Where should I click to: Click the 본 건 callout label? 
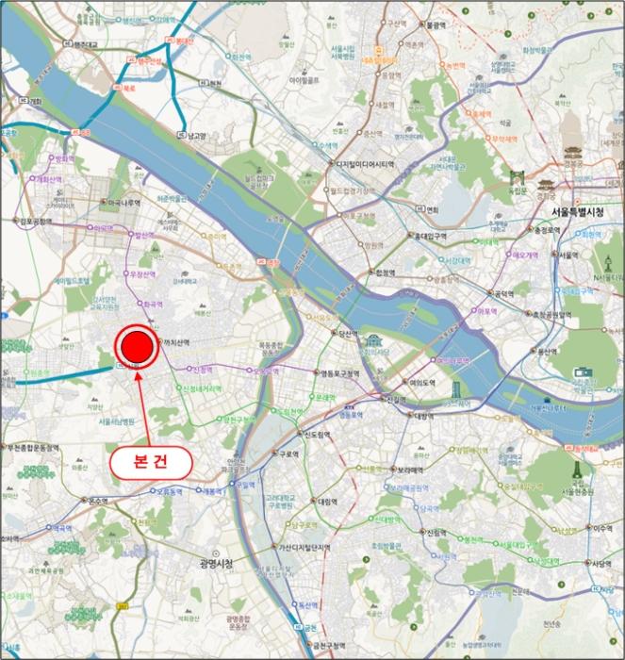(x=151, y=462)
